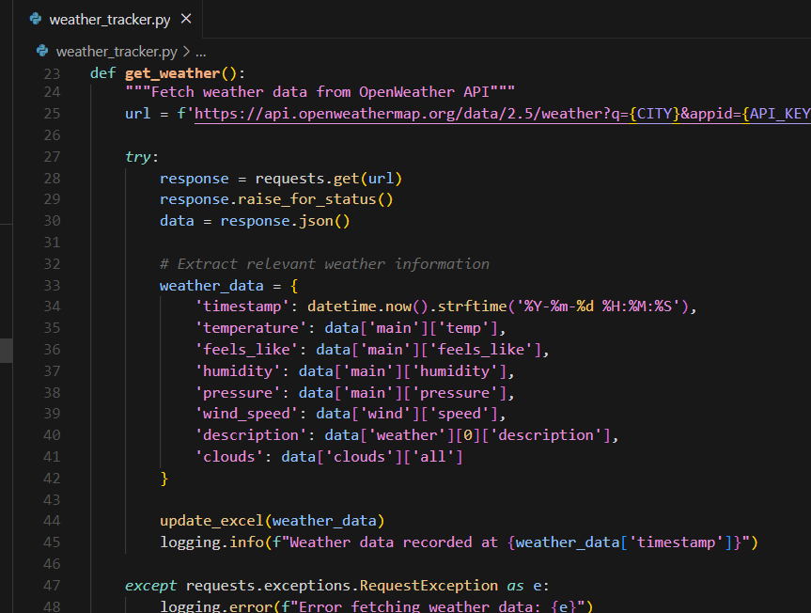Click weather_tracker.py in the breadcrumb path
The width and height of the screenshot is (811, 613).
pos(116,51)
